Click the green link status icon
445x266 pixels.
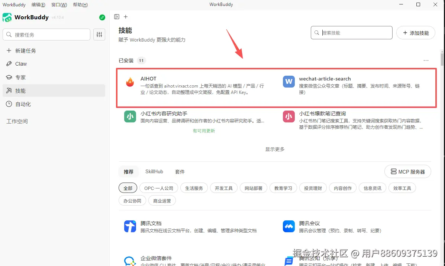point(102,17)
